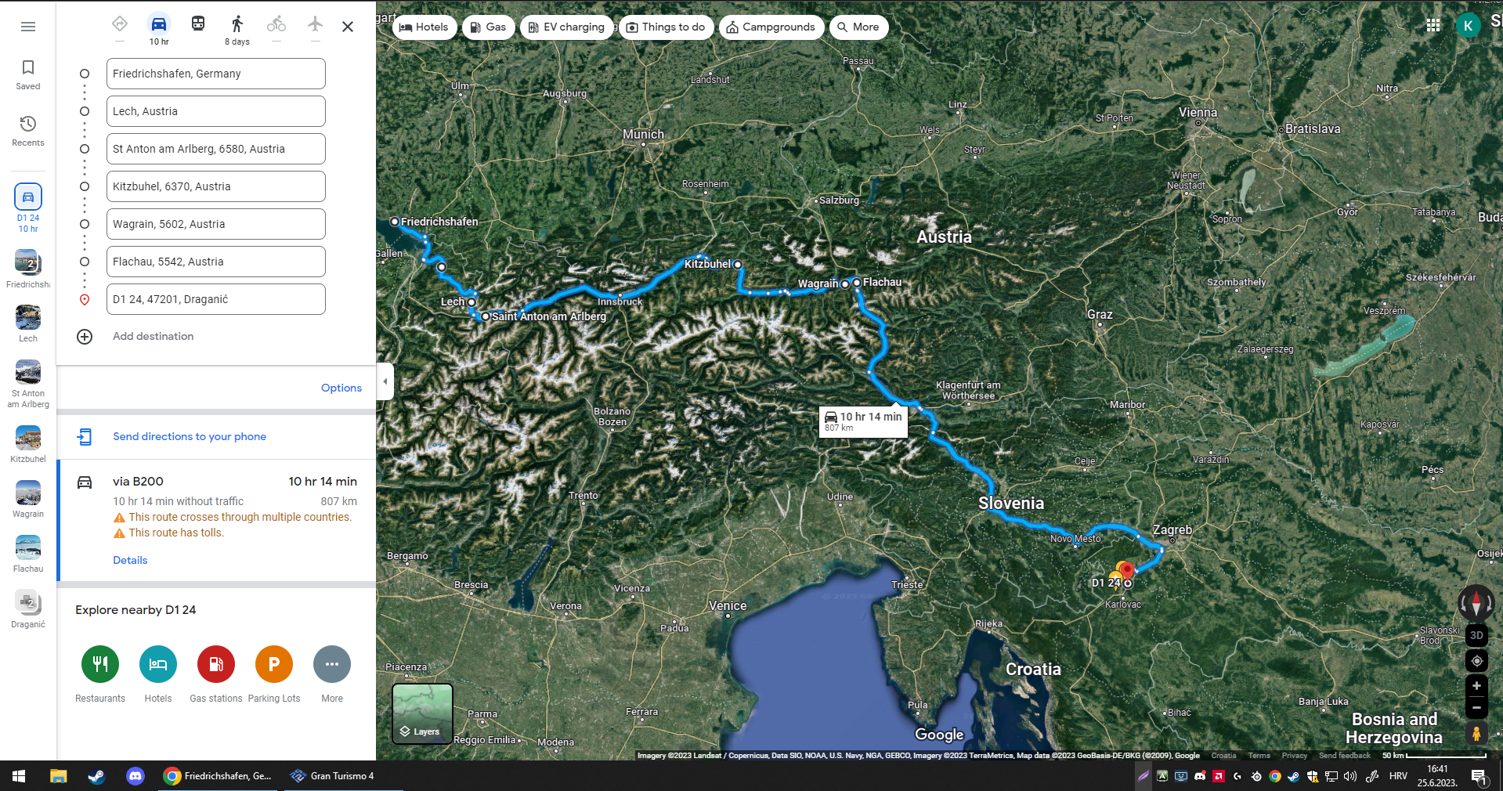Open route Details link
Viewport: 1503px width, 791px height.
[130, 560]
